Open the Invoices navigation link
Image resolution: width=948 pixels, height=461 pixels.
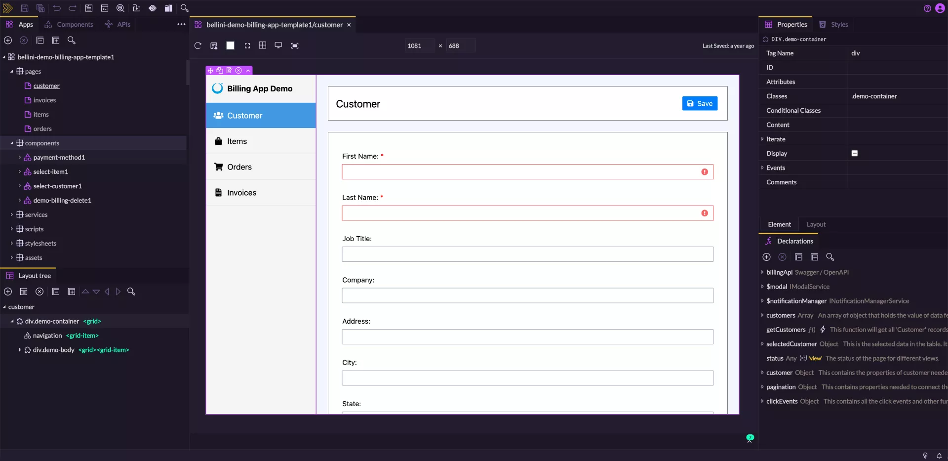[x=261, y=193]
